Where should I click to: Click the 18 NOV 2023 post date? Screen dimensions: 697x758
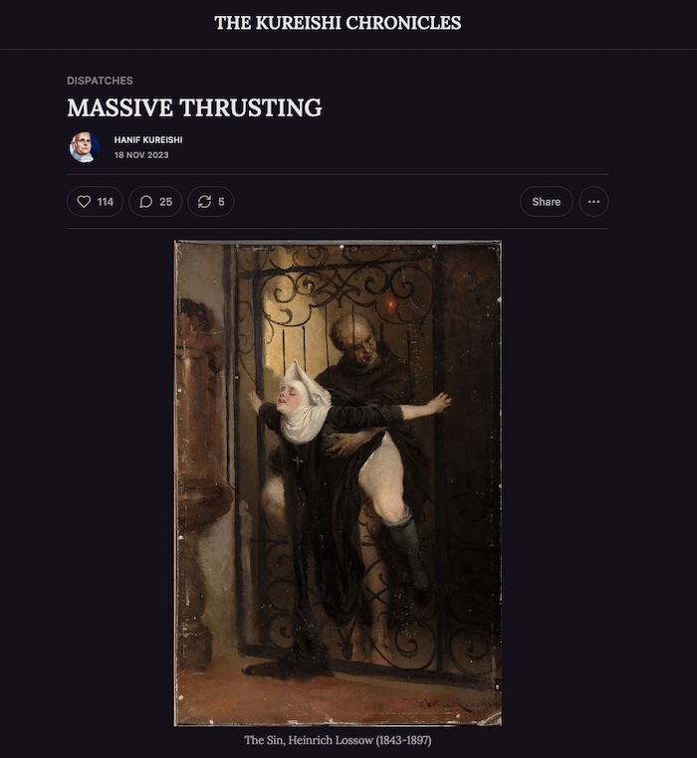point(141,155)
